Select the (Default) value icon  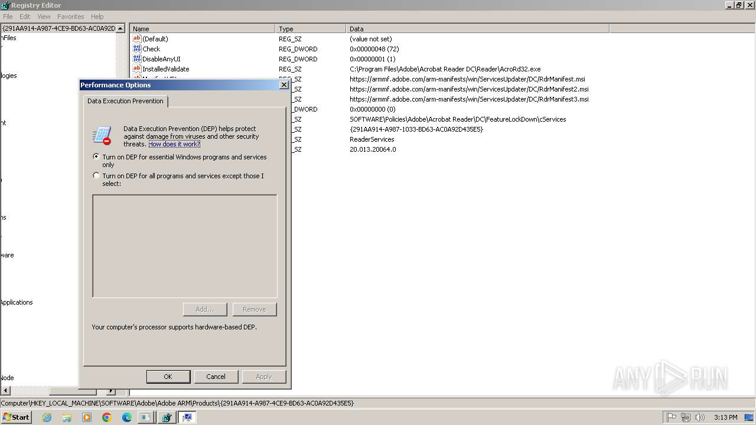tap(137, 39)
